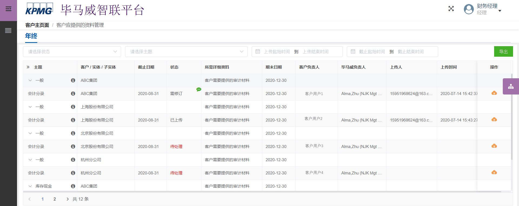Click 截止起始时间 input
Screen dimensions: 519x206
click(372, 52)
